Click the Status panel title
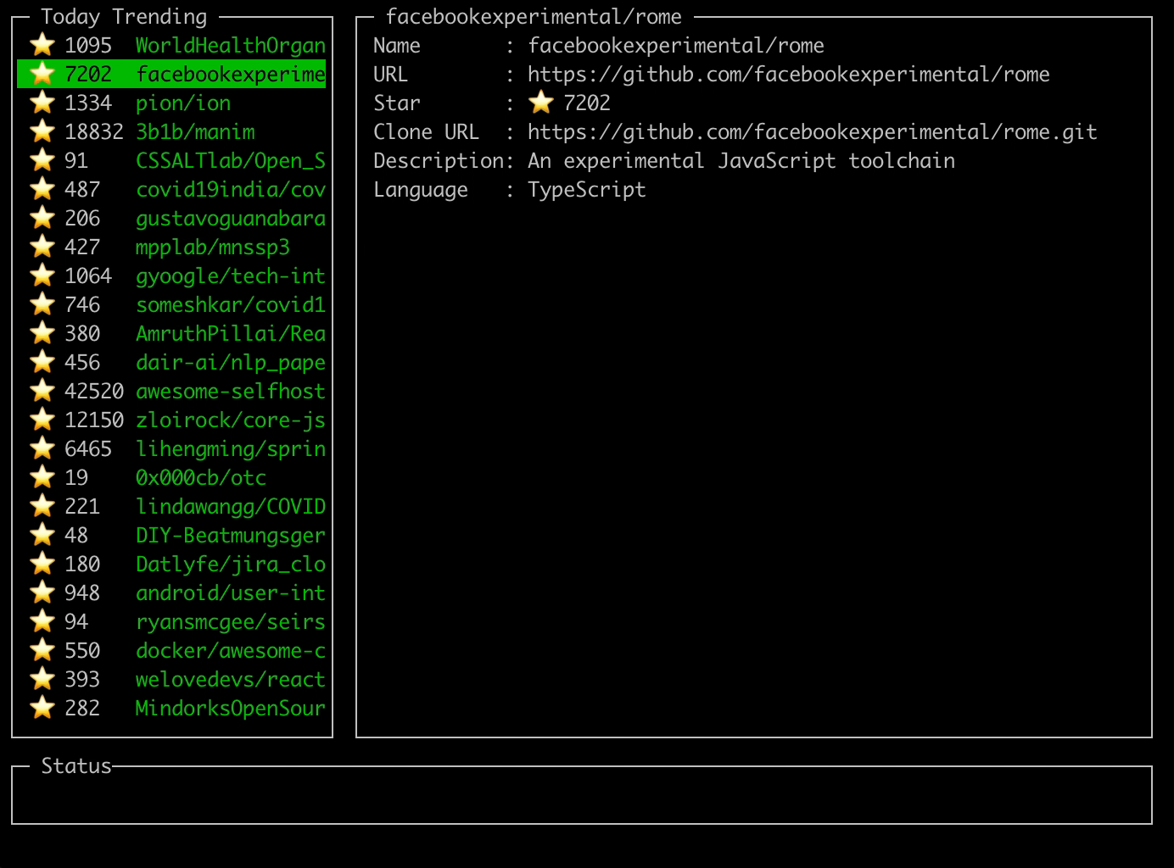1174x868 pixels. [x=76, y=766]
